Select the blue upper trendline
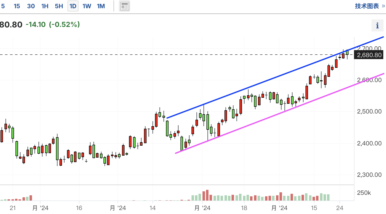This screenshot has height=214, width=386. (275, 77)
